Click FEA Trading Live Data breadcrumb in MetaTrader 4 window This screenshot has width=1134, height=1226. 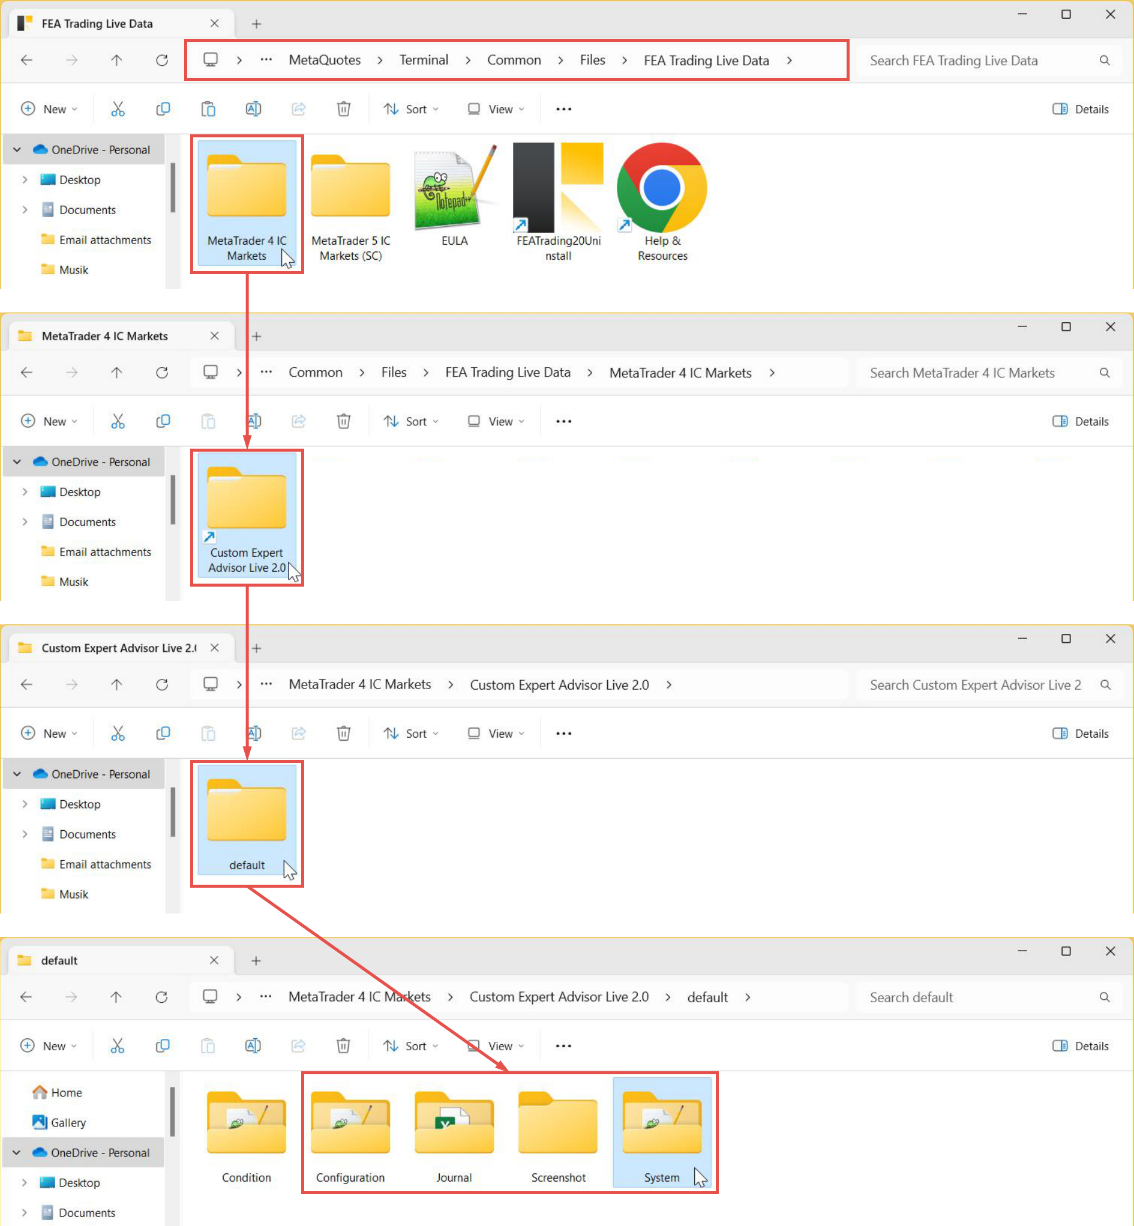point(508,372)
